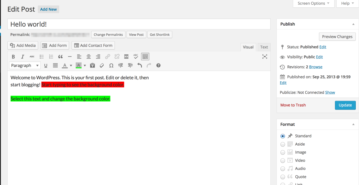Apply the green background color swatch

[79, 65]
